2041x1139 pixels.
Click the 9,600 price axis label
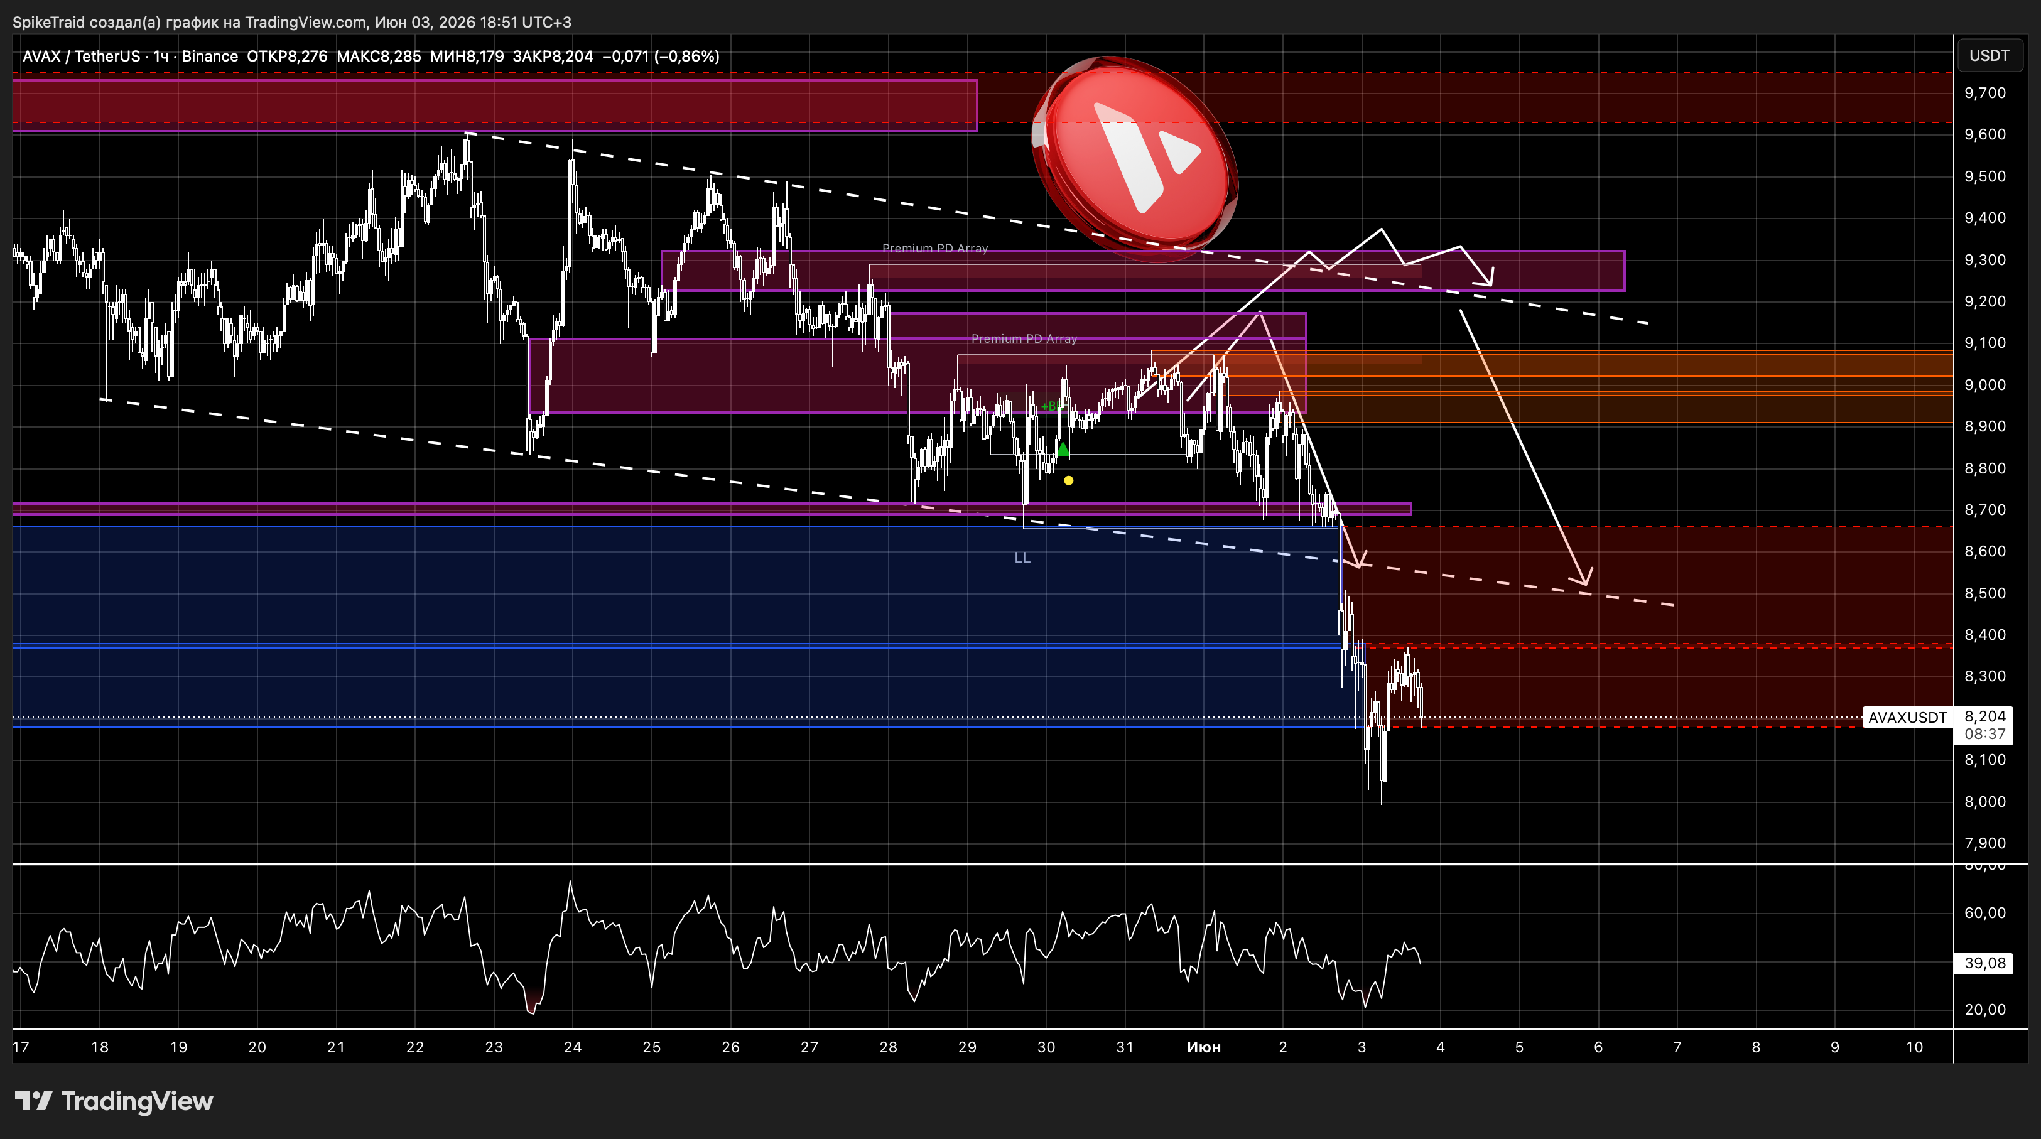coord(1984,134)
